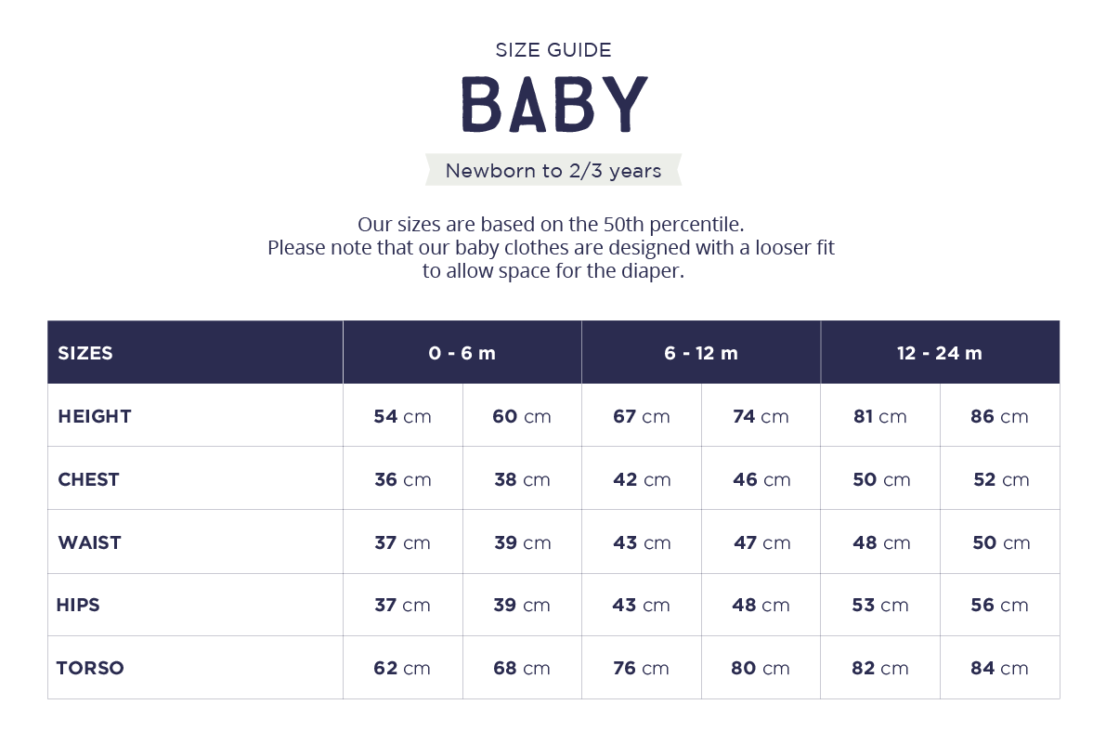Click the SIZES header cell
This screenshot has width=1106, height=744.
click(85, 353)
